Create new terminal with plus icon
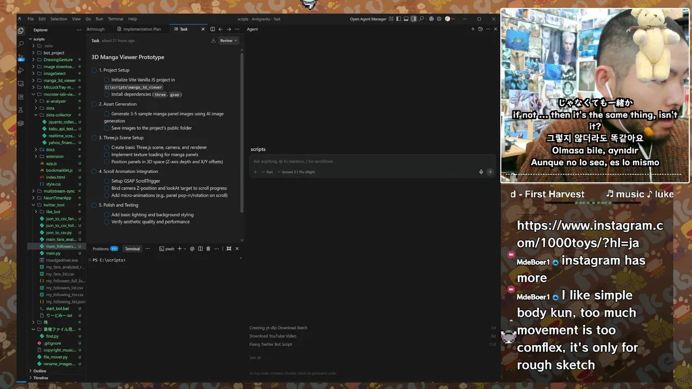 [179, 249]
